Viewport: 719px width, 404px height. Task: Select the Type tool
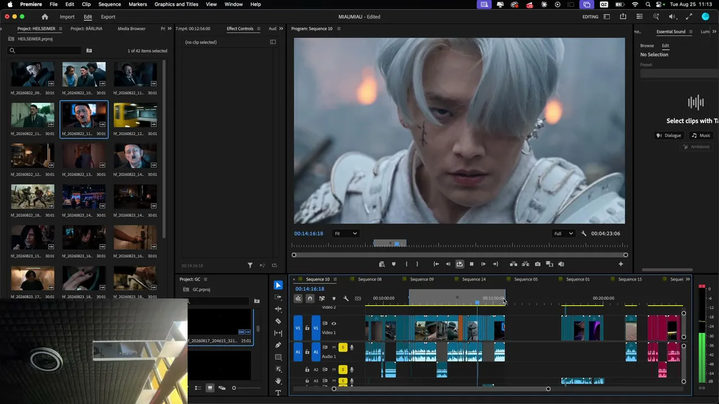pyautogui.click(x=278, y=393)
